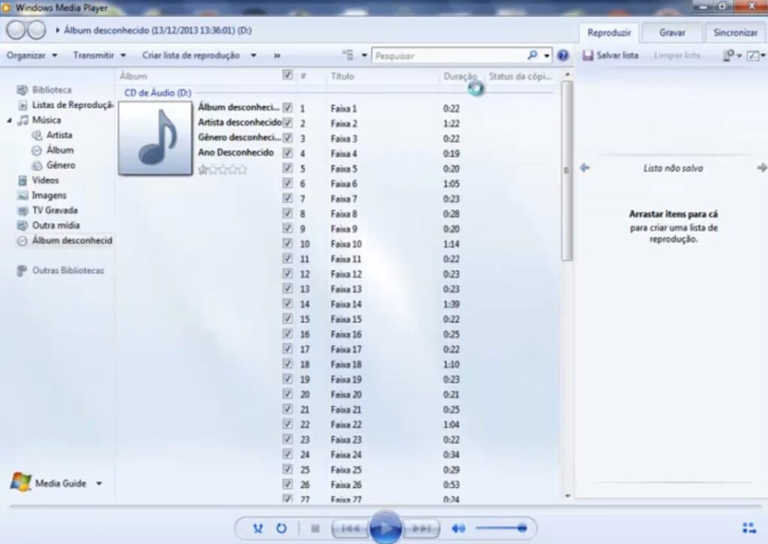Open the Transmitir dropdown menu
768x544 pixels.
tap(99, 55)
